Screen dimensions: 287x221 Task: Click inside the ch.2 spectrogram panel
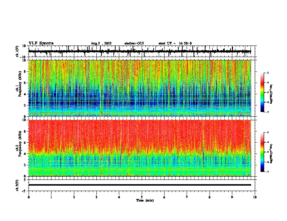click(x=140, y=148)
